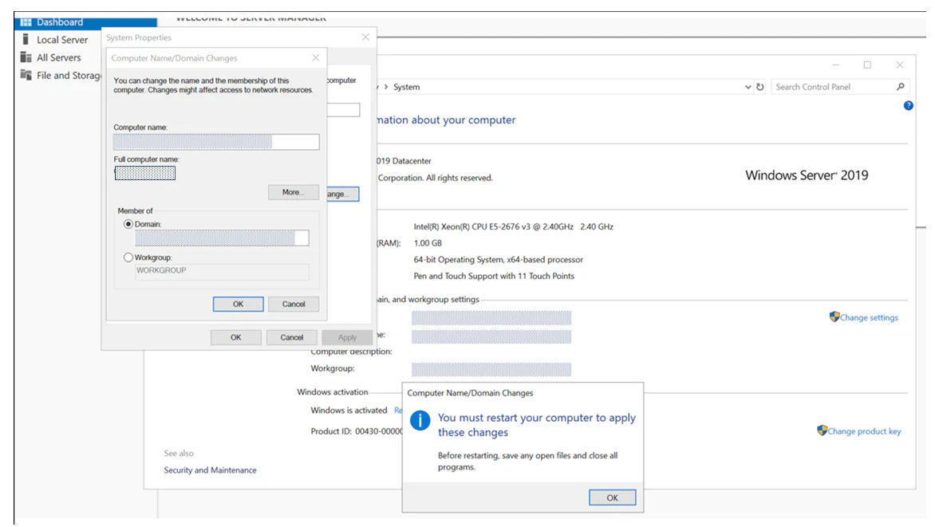Select the System breadcrumb in the address bar
Image resolution: width=935 pixels, height=527 pixels.
point(407,87)
